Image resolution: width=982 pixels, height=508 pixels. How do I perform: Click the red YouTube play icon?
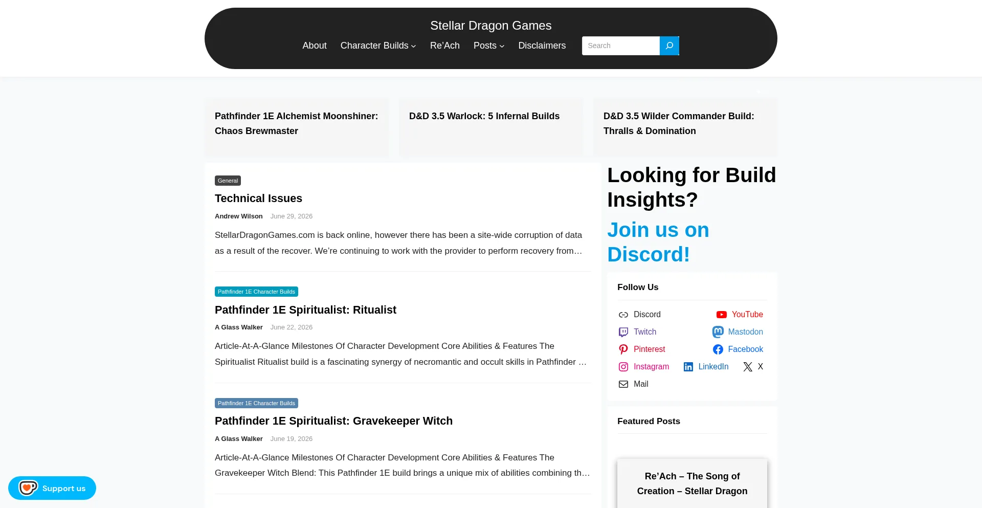coord(721,315)
